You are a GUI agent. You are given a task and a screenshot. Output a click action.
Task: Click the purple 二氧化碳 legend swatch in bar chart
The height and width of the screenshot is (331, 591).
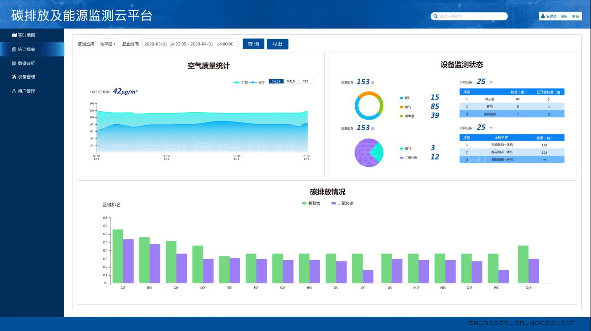334,204
